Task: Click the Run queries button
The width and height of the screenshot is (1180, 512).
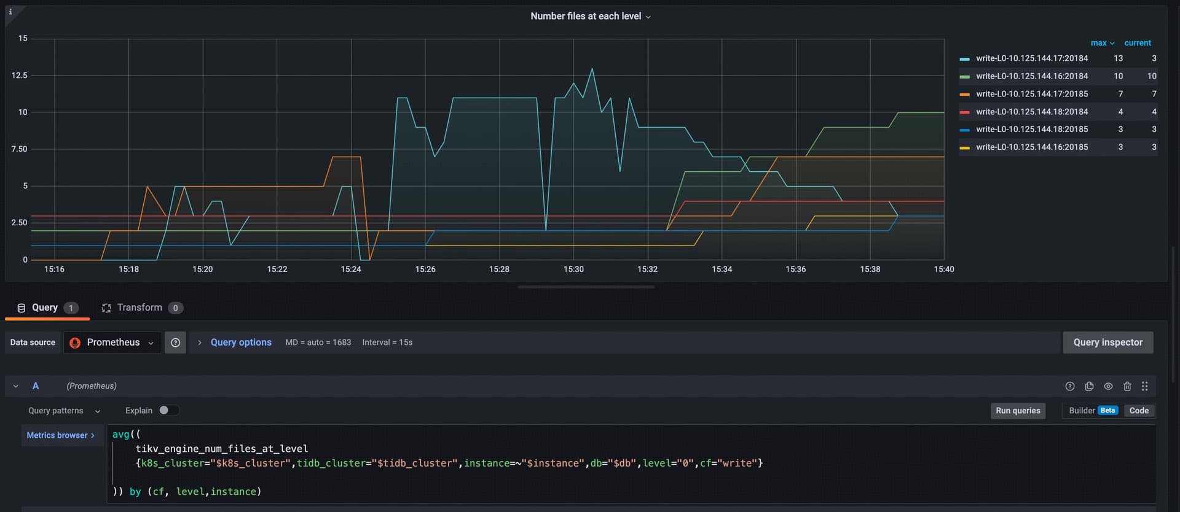Action: 1018,411
